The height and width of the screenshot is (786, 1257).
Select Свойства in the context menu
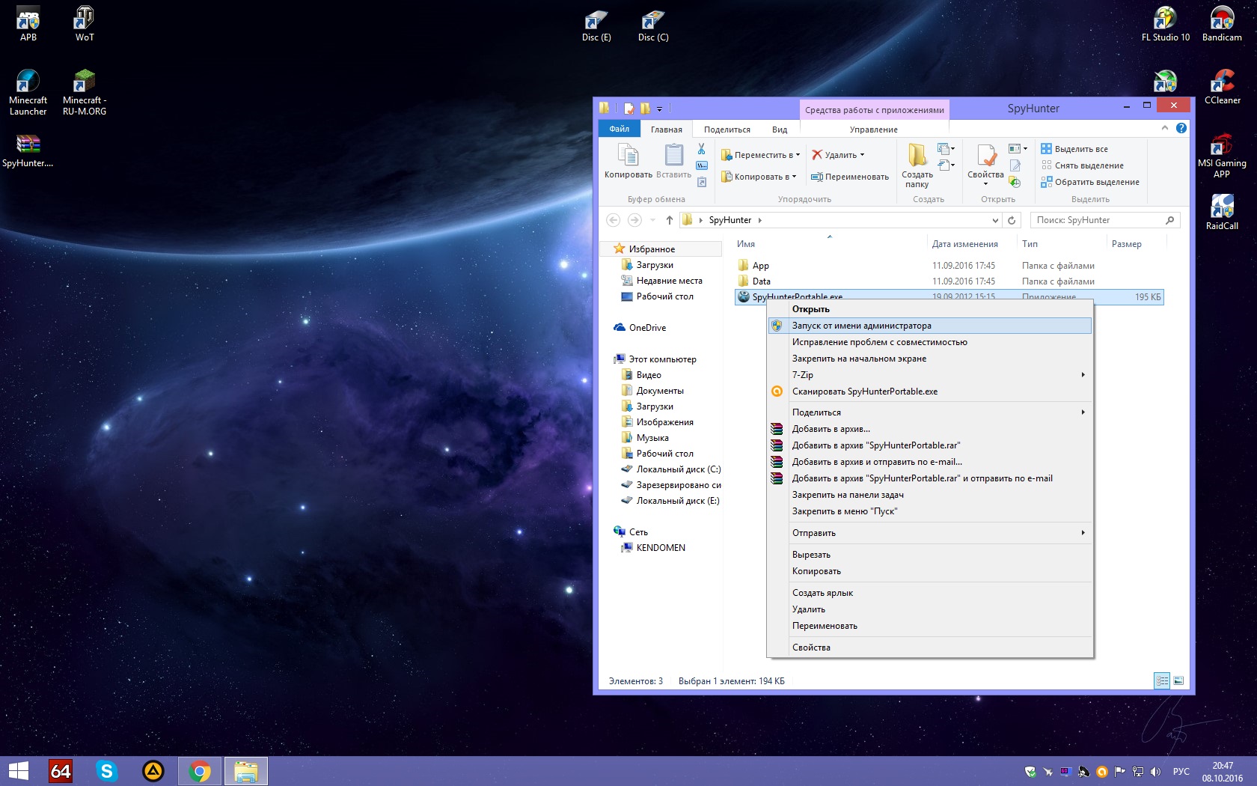(930, 648)
